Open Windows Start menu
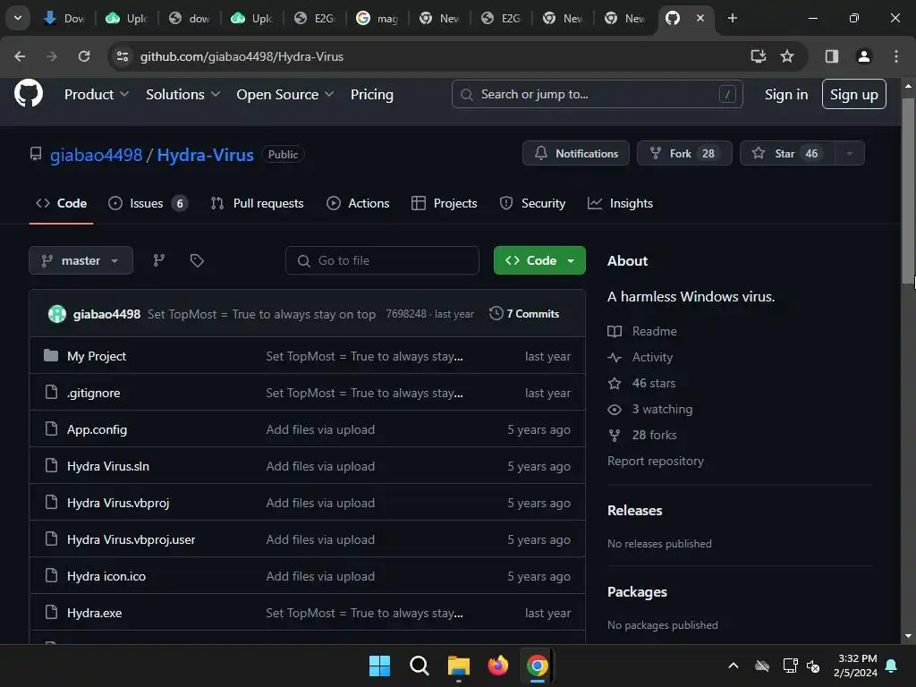 click(379, 666)
